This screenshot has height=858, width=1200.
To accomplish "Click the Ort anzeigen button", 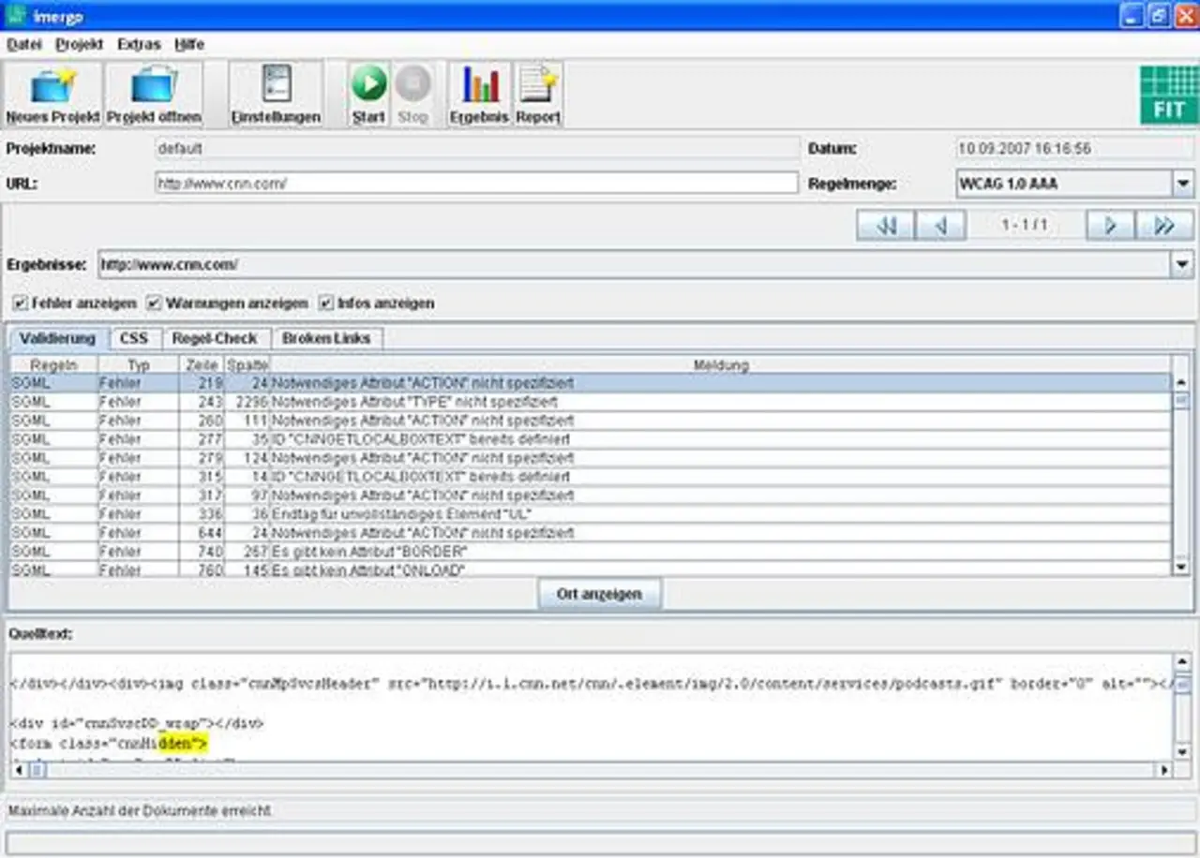I will [599, 594].
